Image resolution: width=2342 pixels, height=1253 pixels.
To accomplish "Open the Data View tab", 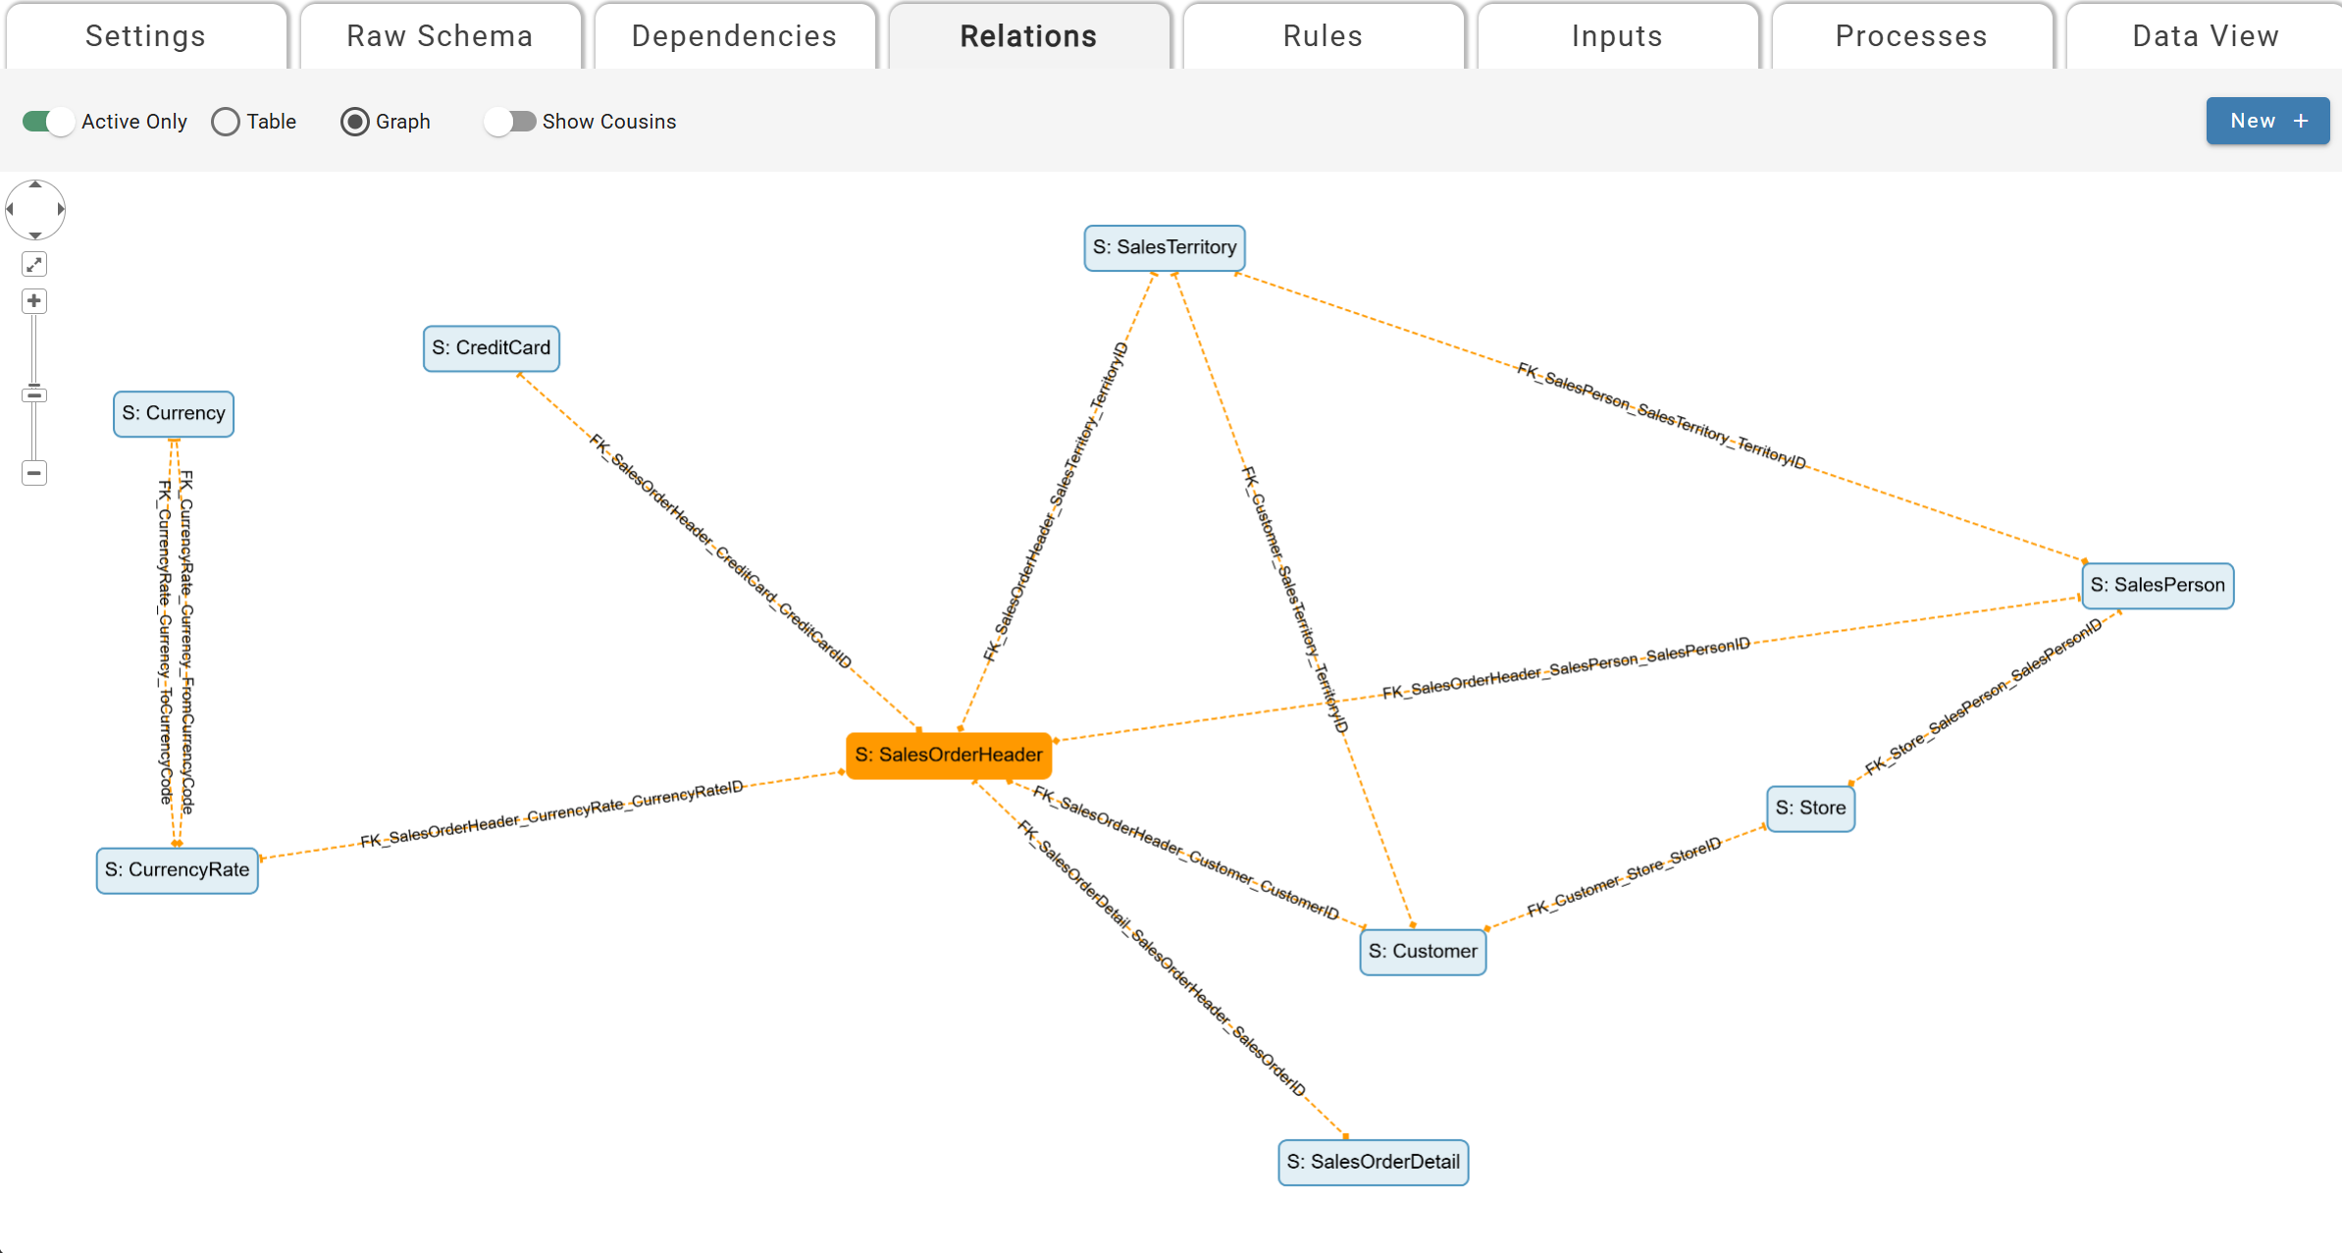I will pos(2205,35).
